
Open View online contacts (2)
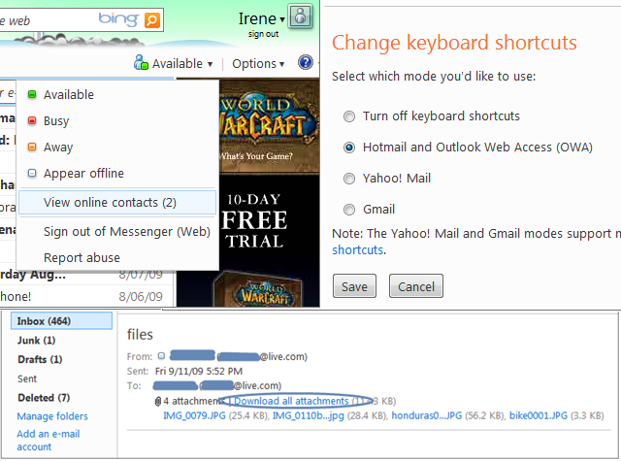pos(117,203)
